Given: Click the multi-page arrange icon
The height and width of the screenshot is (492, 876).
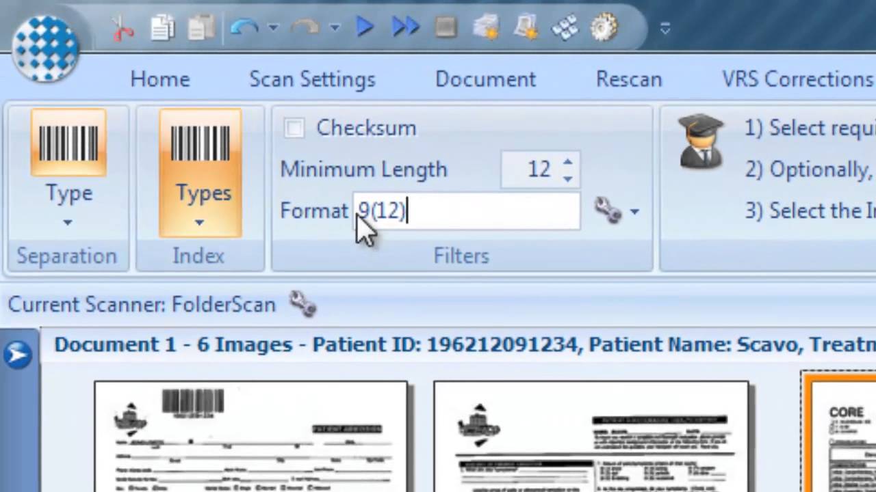Looking at the screenshot, I should pyautogui.click(x=565, y=27).
